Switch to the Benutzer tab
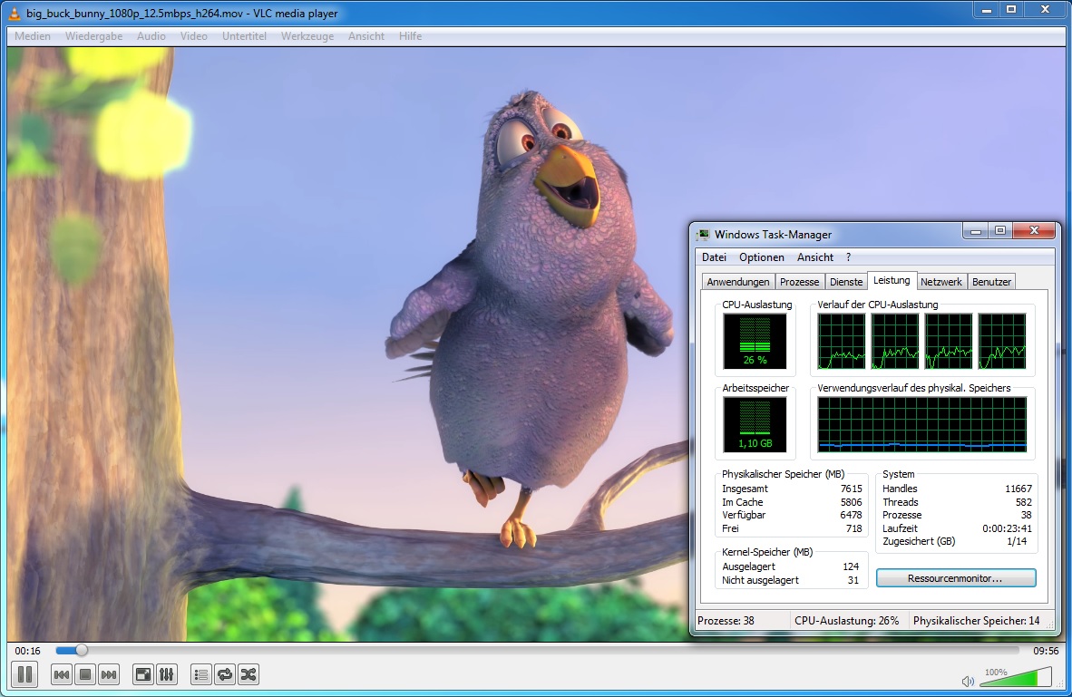 coord(991,282)
